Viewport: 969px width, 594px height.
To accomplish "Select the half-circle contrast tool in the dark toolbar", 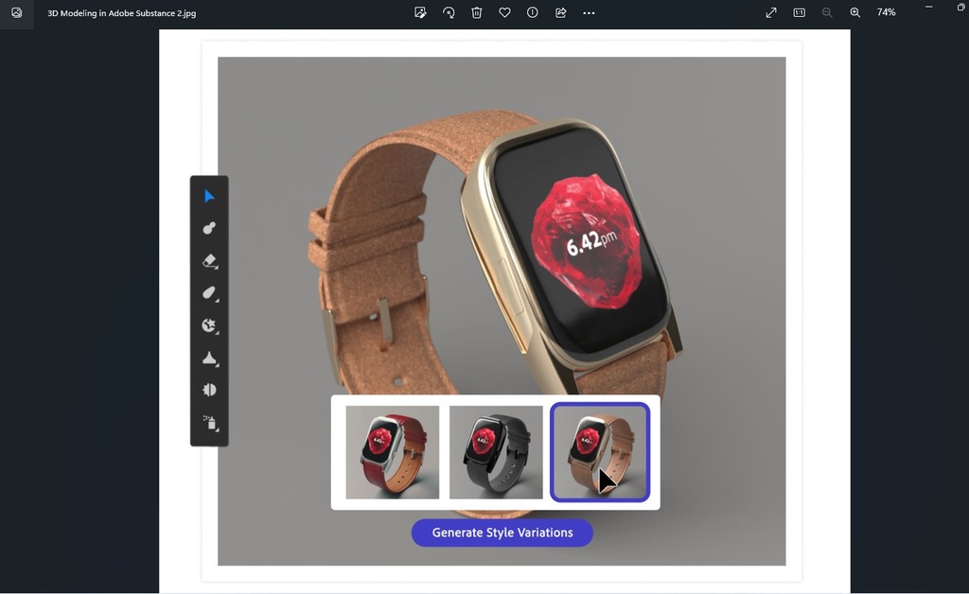I will click(209, 390).
